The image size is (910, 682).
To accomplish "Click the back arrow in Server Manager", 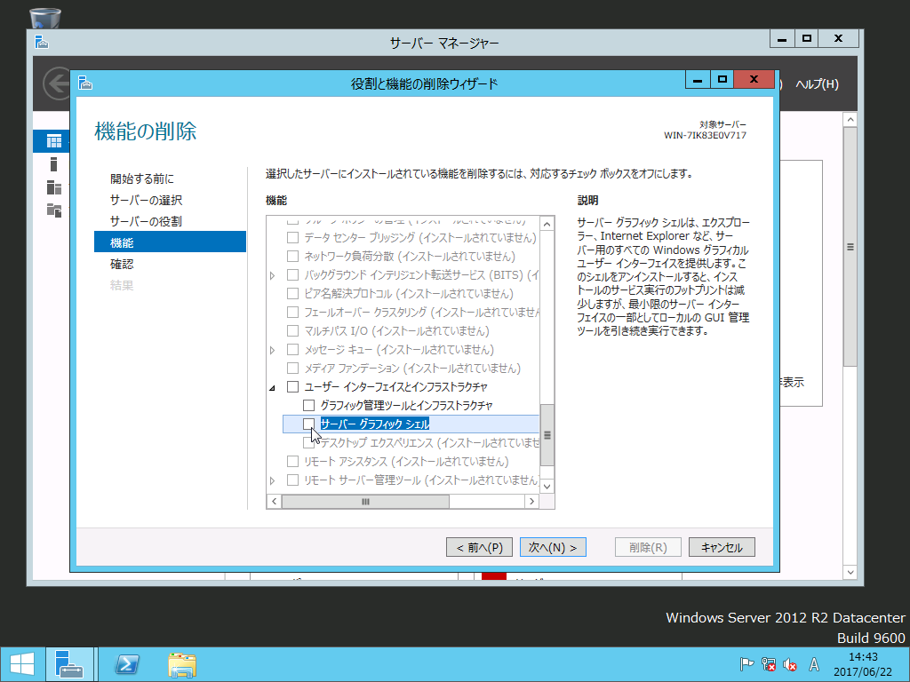I will [55, 84].
